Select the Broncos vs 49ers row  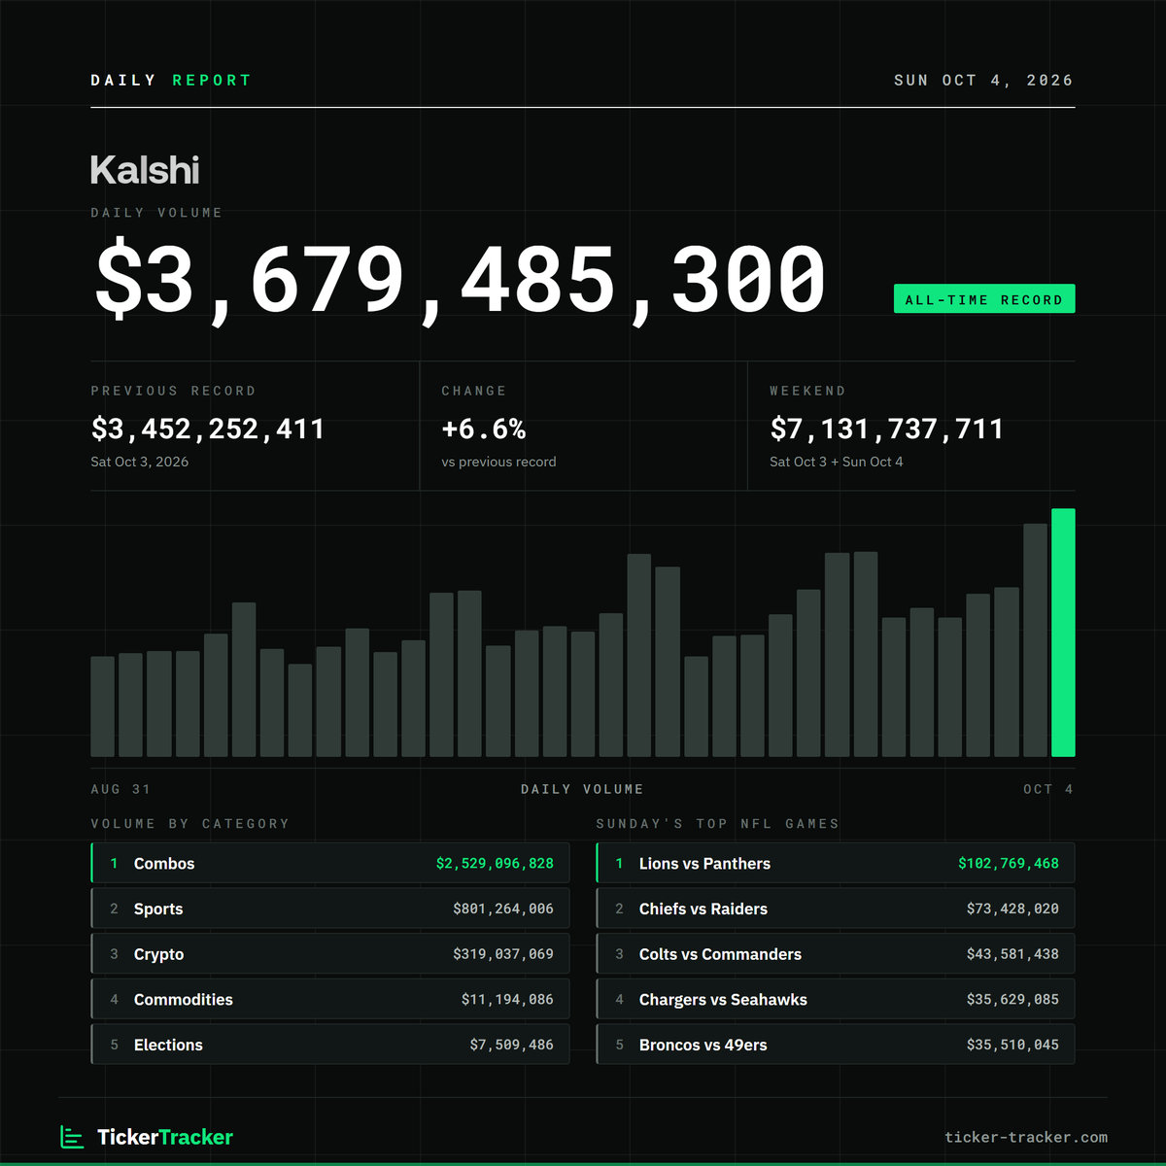(x=836, y=1045)
